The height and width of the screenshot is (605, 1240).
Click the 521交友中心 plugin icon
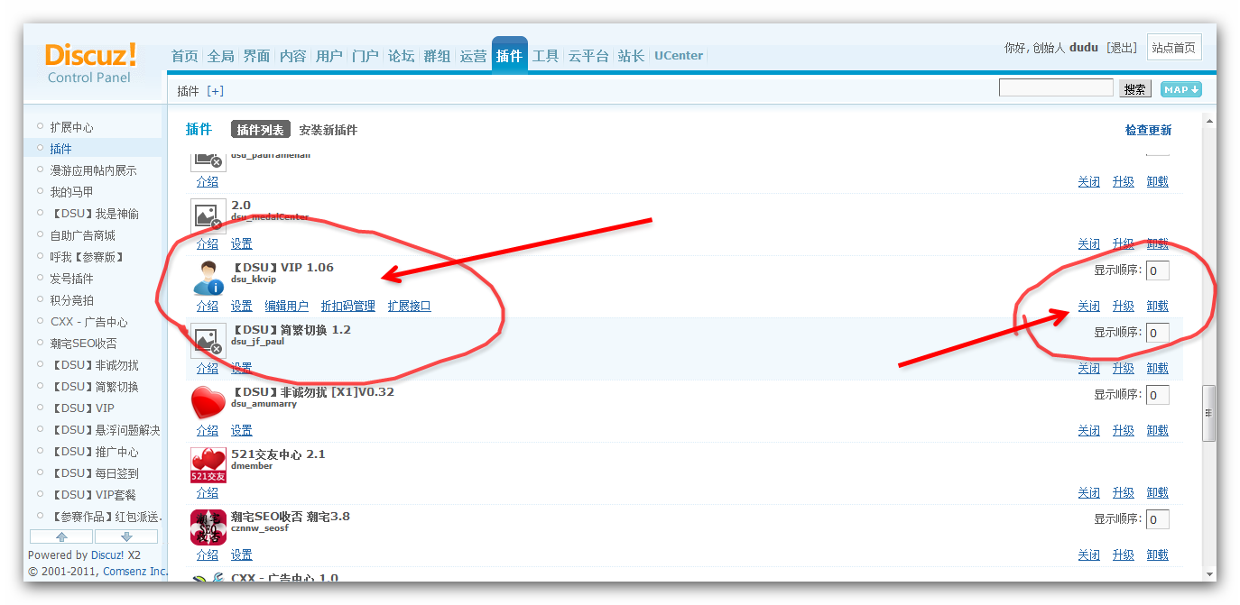pos(208,464)
